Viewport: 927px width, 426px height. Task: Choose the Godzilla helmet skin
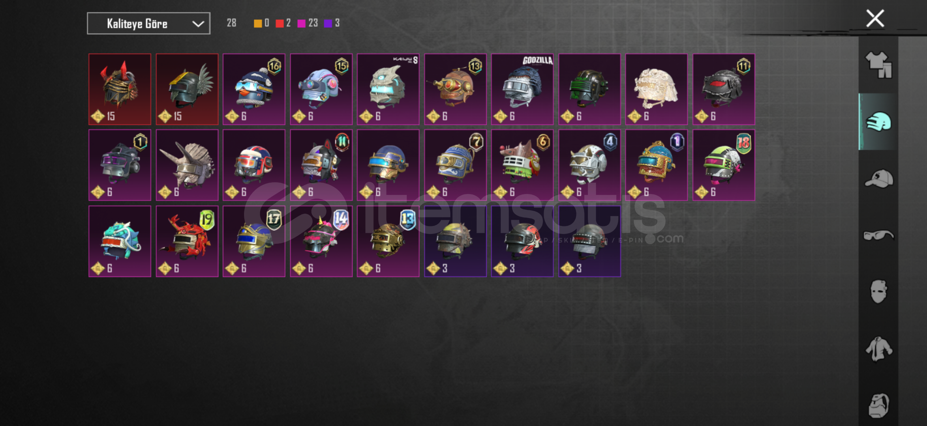(522, 89)
